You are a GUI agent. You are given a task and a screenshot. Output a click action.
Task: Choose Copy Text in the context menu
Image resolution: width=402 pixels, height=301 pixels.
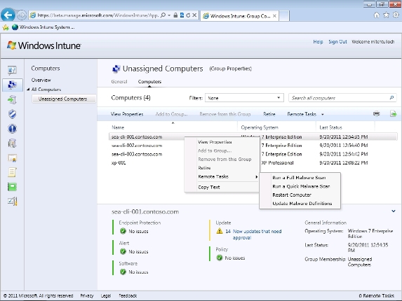click(209, 187)
